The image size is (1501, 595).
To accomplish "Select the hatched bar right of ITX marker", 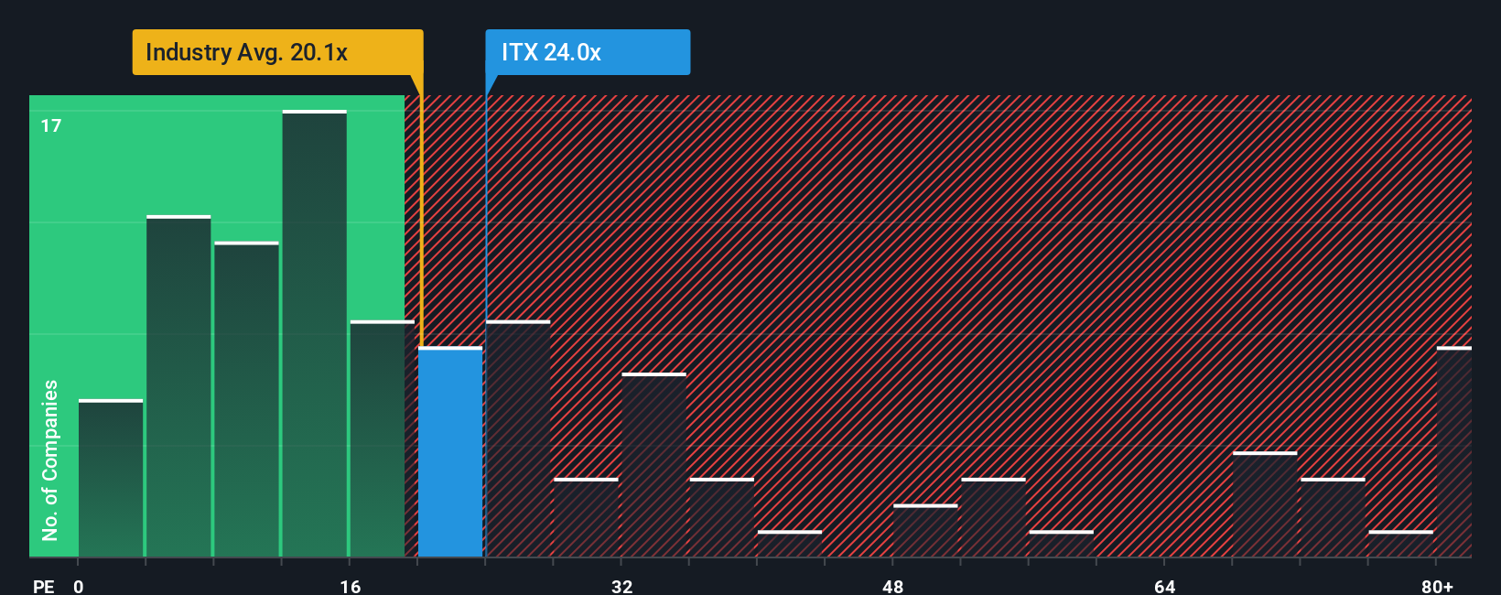I will (518, 439).
